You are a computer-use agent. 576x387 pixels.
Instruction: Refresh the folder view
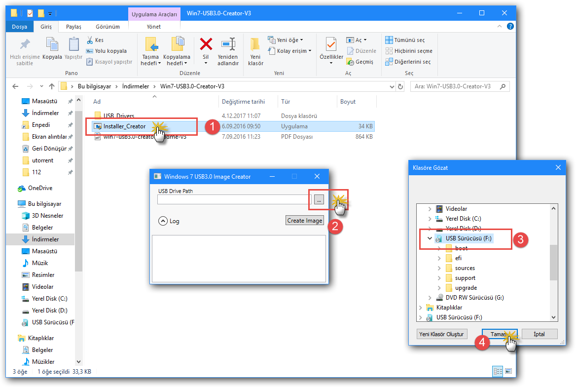coord(400,86)
